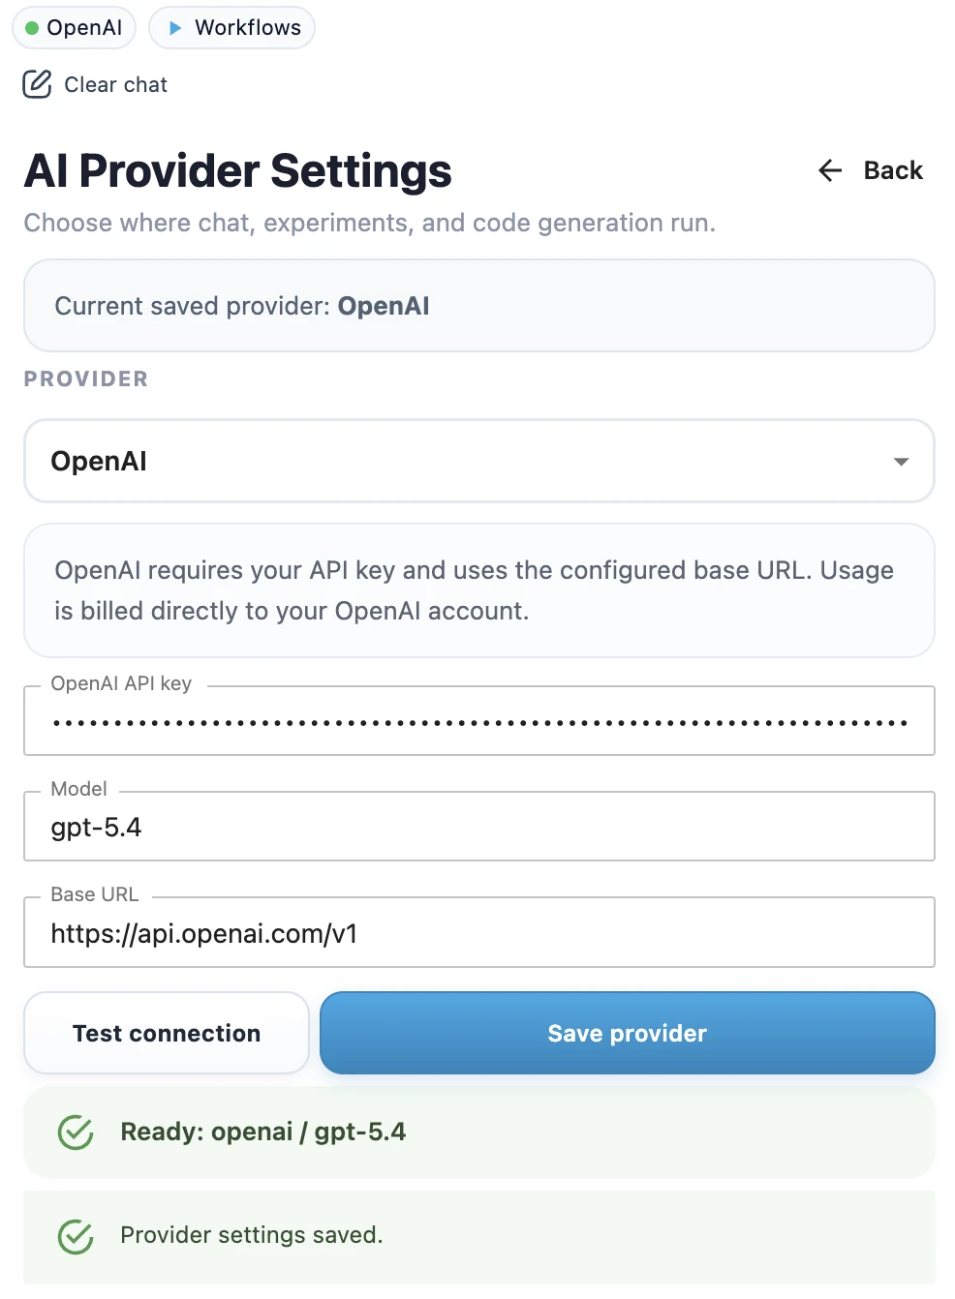Expand the Provider selection list
This screenshot has height=1299, width=955.
(479, 461)
